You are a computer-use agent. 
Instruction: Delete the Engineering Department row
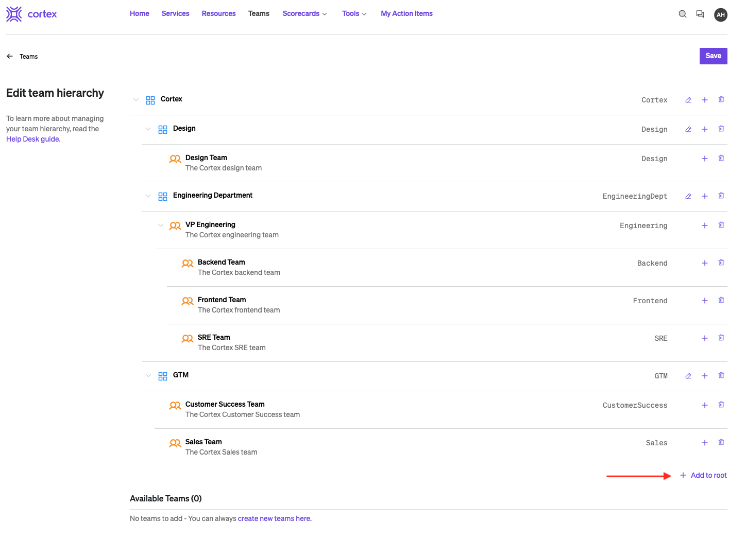[x=721, y=196]
